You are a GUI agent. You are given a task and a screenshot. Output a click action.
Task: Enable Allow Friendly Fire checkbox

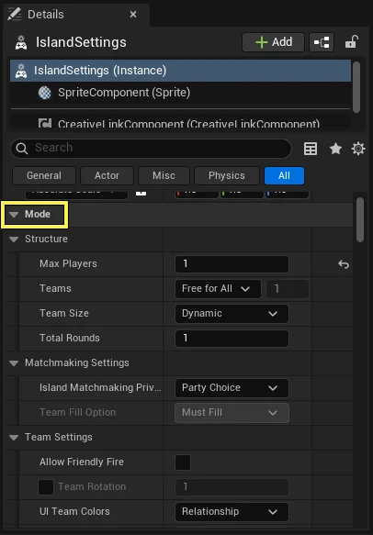[x=183, y=463]
